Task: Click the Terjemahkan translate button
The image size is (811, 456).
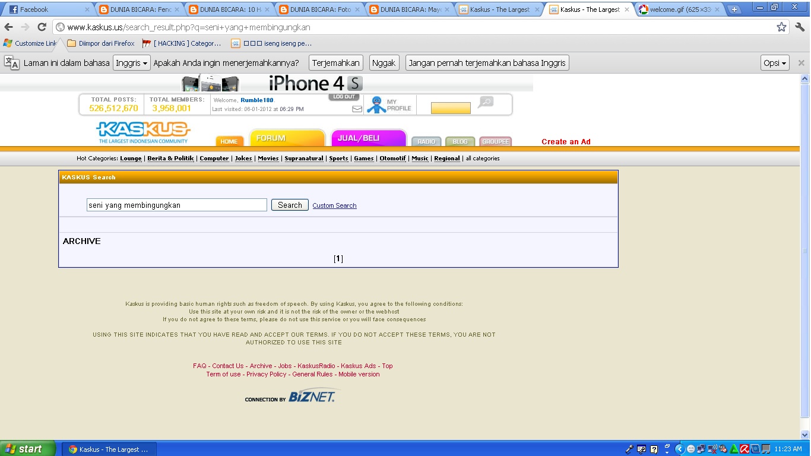Action: [336, 63]
